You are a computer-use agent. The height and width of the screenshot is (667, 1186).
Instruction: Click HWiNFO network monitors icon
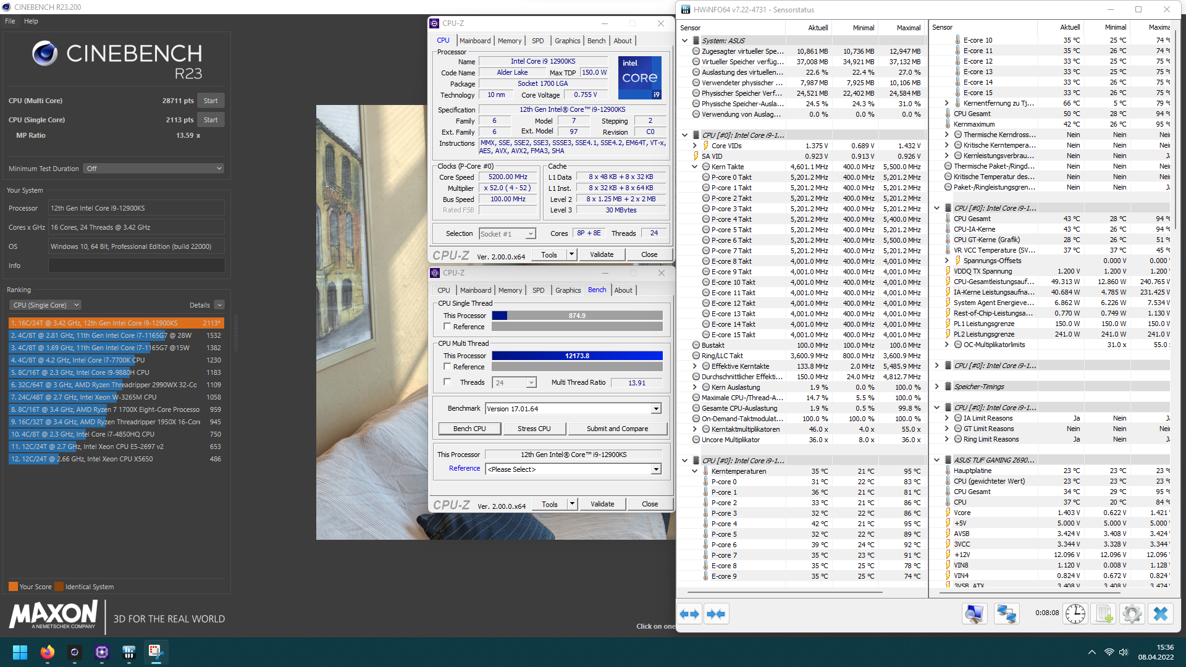[x=1006, y=614]
